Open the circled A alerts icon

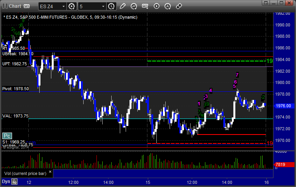click(168, 7)
